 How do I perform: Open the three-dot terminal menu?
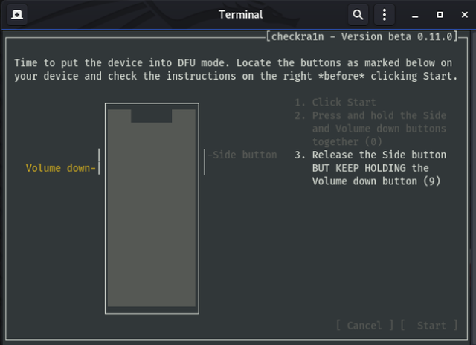[385, 15]
